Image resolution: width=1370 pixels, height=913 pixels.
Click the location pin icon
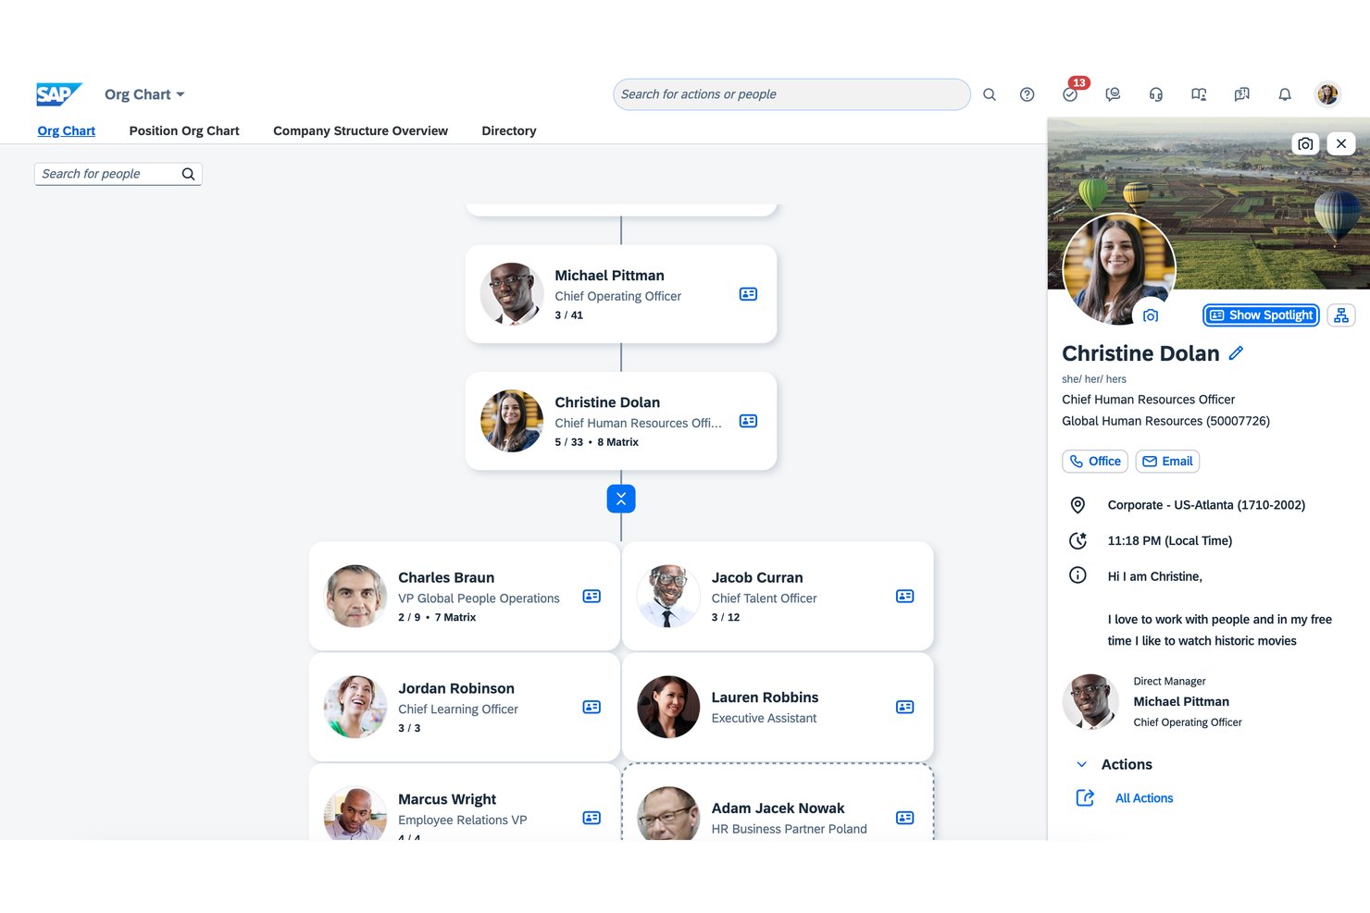tap(1077, 505)
